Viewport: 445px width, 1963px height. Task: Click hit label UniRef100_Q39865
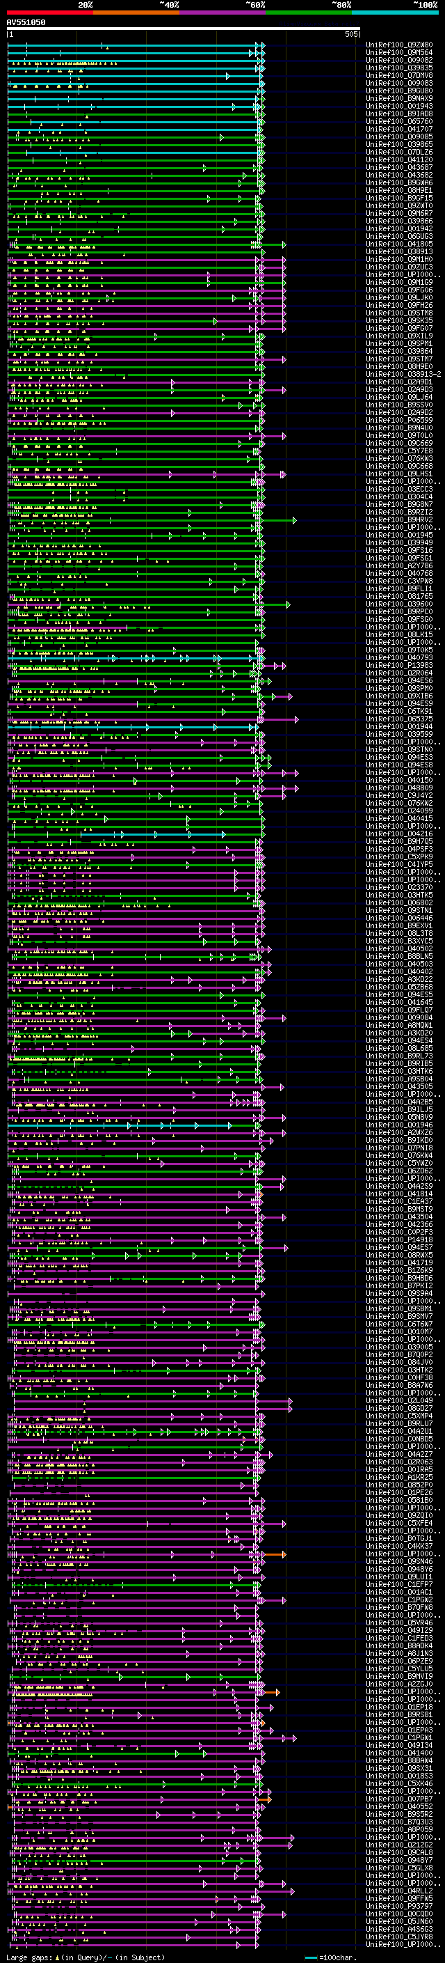[x=399, y=144]
